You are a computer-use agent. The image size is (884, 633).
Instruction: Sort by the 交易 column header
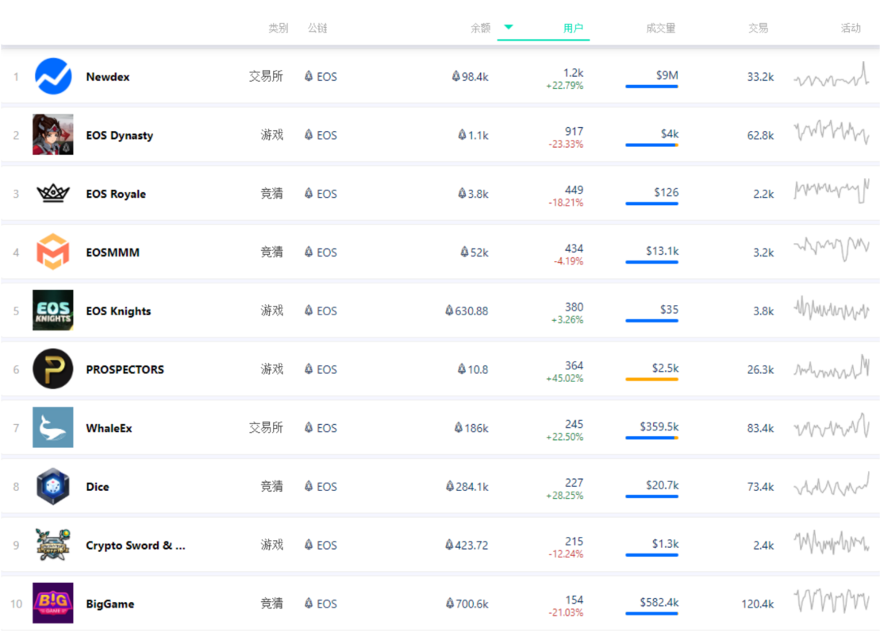click(x=758, y=29)
